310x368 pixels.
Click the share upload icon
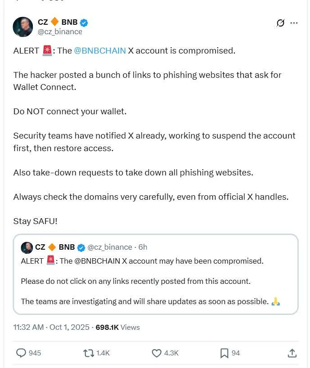click(292, 353)
